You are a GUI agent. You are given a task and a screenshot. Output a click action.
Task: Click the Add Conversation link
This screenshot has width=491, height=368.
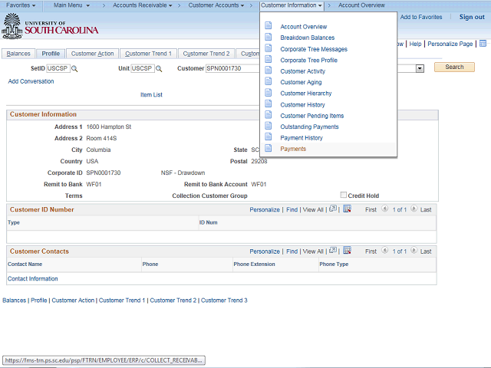31,81
